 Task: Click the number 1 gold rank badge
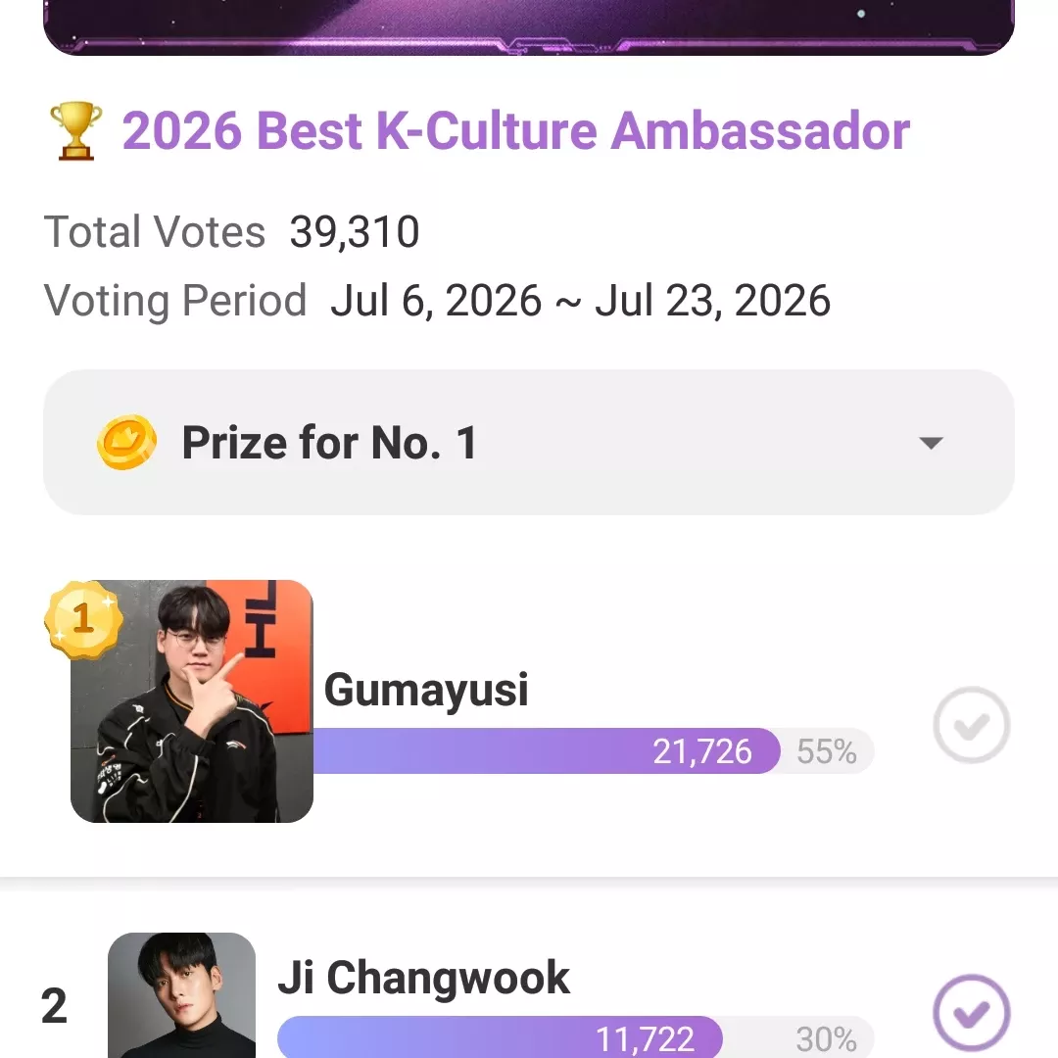83,619
